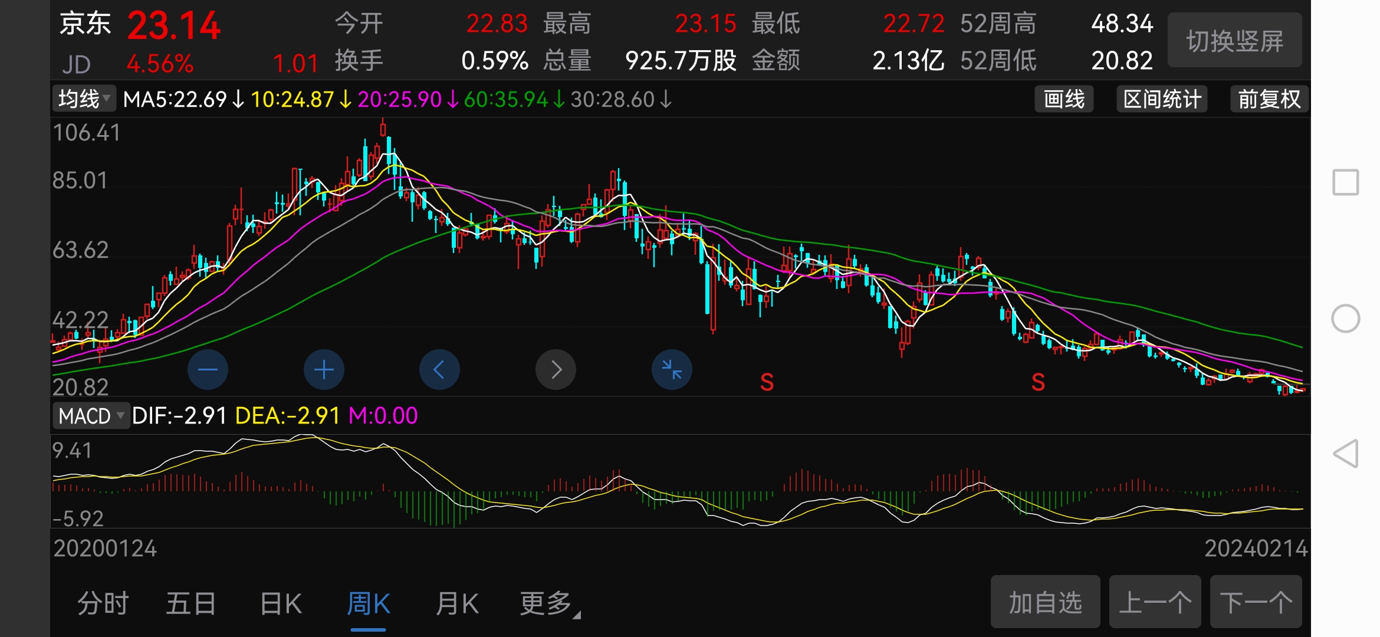Zoom out the chart with the minus icon
The width and height of the screenshot is (1380, 637).
click(208, 369)
